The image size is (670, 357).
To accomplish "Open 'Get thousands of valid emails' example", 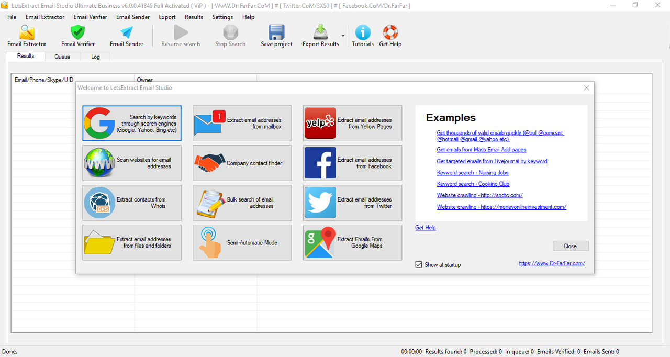I will coord(500,136).
